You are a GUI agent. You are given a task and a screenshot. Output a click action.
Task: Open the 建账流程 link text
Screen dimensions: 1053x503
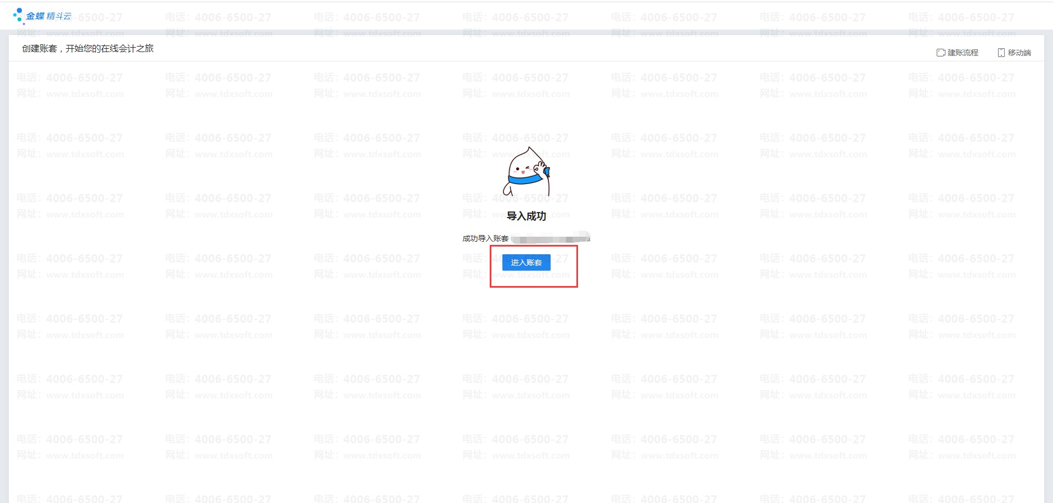[x=963, y=53]
